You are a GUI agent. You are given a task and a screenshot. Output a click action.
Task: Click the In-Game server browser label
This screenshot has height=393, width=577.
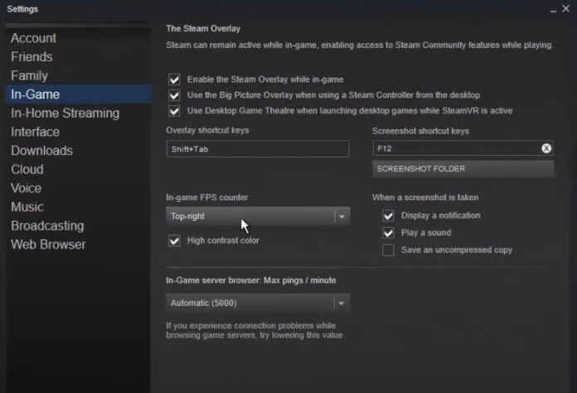pyautogui.click(x=251, y=280)
